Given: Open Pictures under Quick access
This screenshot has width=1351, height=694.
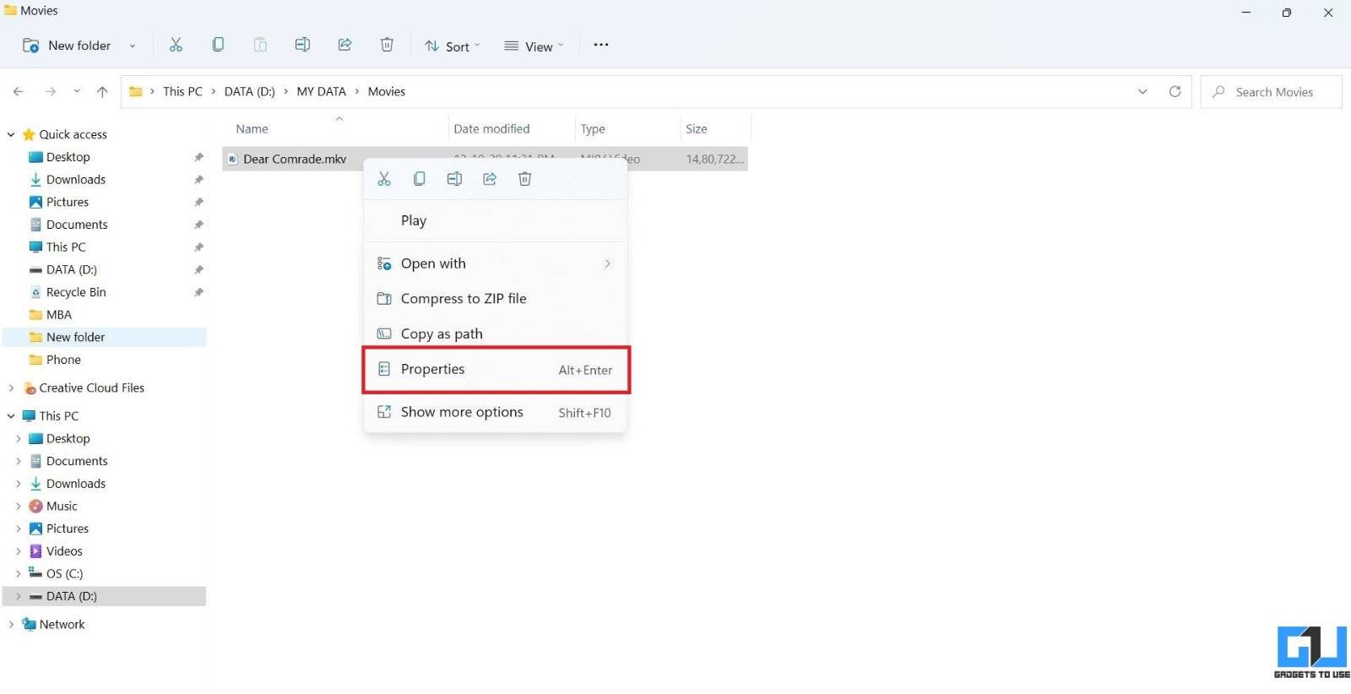Looking at the screenshot, I should 68,202.
